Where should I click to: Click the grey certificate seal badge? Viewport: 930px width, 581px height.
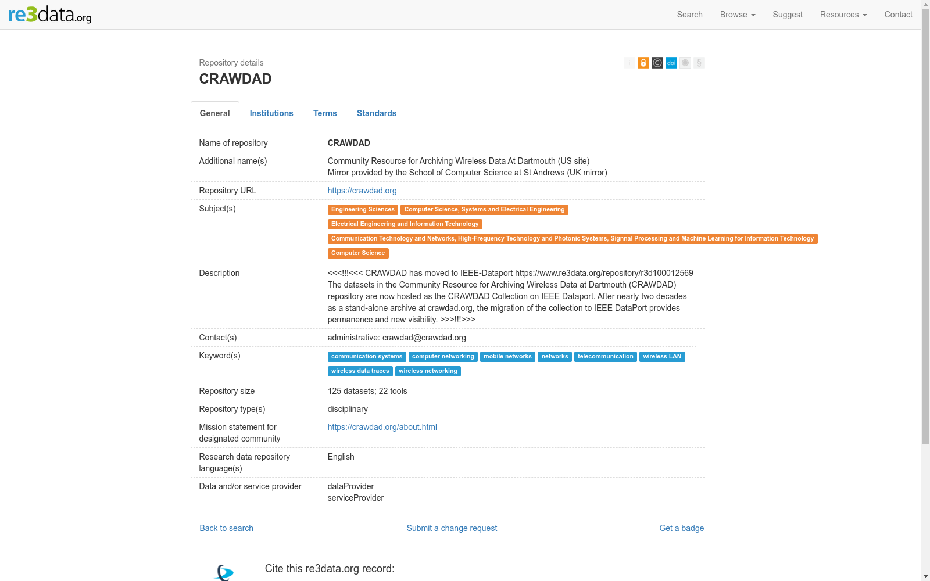point(685,63)
